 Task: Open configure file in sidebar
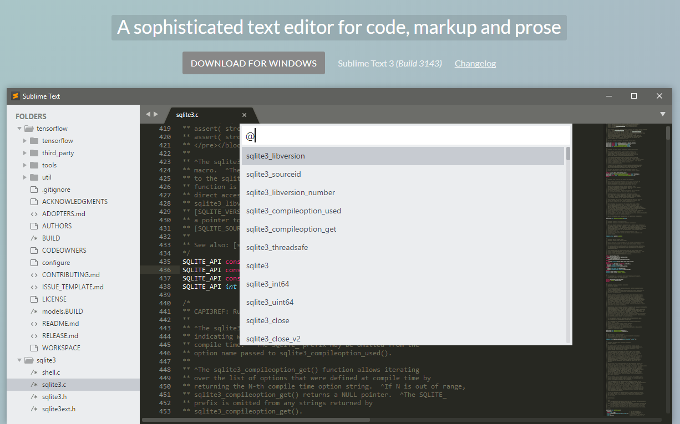[x=56, y=263]
